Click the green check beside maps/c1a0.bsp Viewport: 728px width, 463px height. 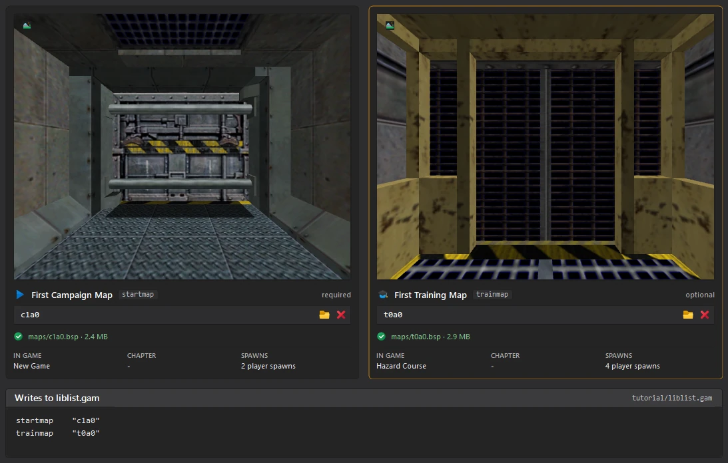[x=18, y=337]
